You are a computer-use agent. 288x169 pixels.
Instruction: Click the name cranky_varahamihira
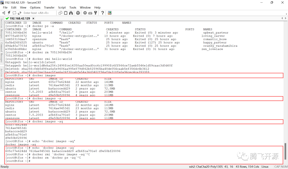[x=220, y=46]
